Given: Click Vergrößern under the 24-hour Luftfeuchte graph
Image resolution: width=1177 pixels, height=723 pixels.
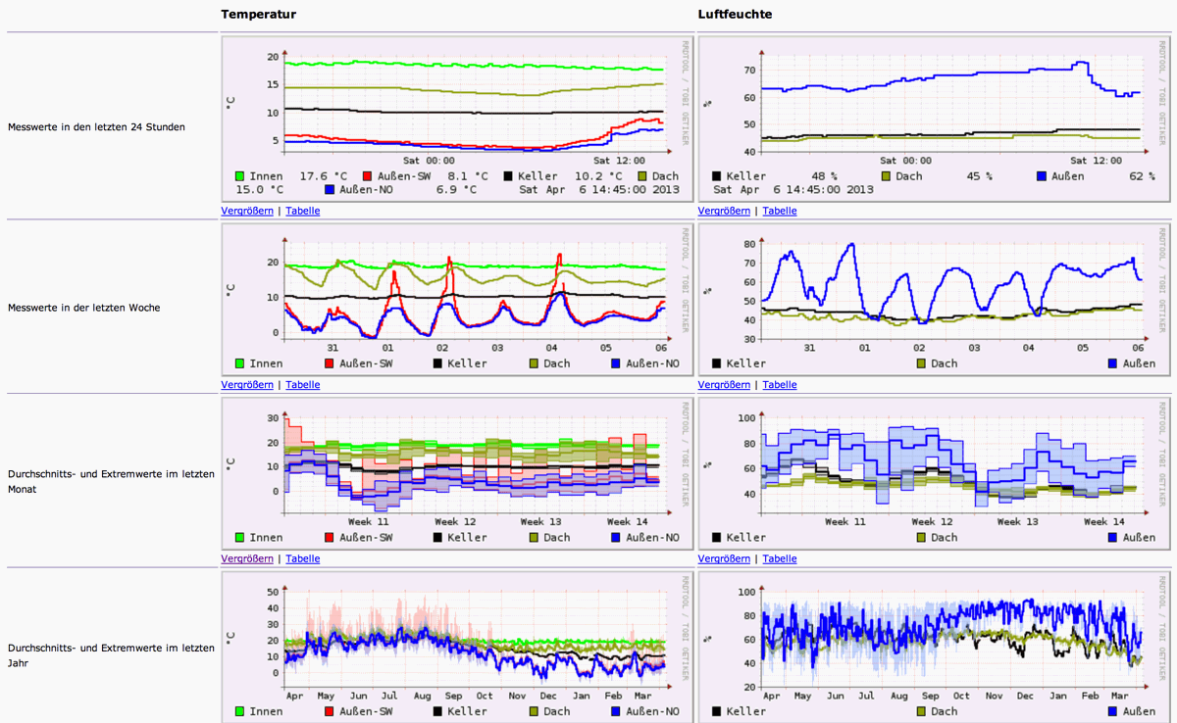Looking at the screenshot, I should tap(724, 211).
